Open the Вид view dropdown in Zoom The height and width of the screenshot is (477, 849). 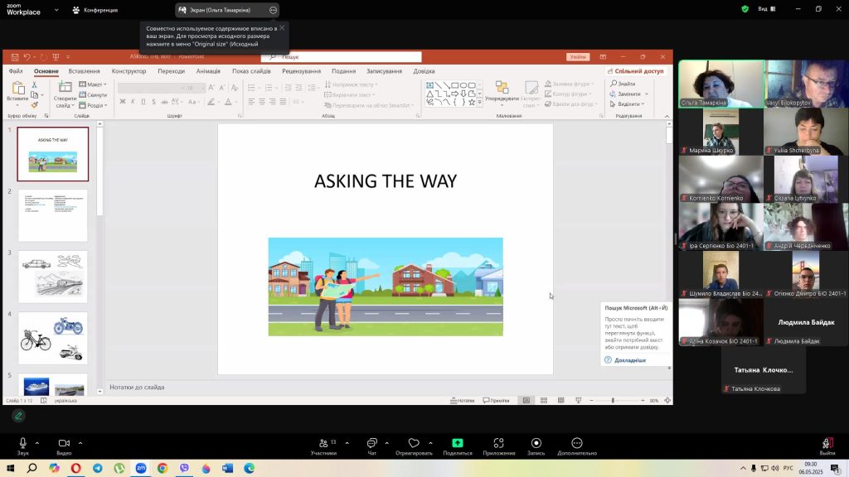click(766, 9)
